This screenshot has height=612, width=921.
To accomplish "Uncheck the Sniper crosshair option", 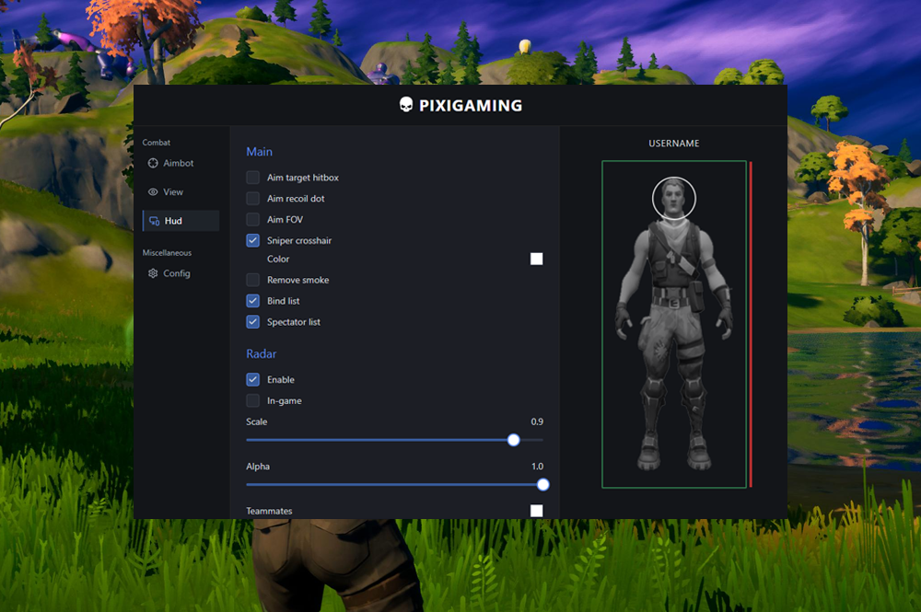I will point(252,240).
